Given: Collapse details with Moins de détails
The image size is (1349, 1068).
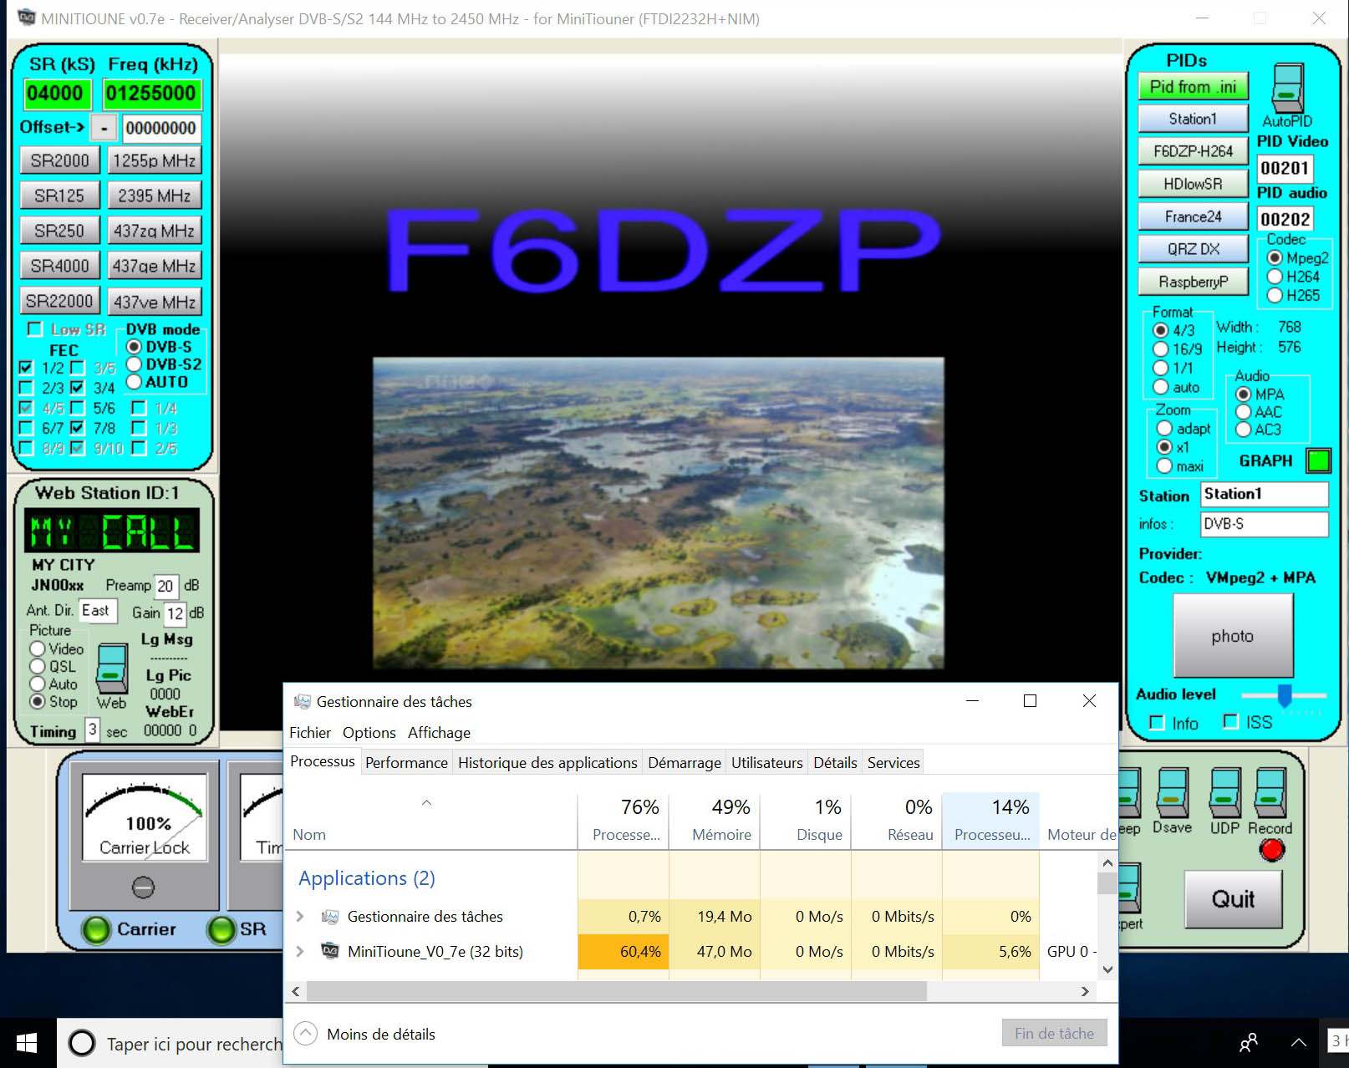Looking at the screenshot, I should click(364, 1034).
